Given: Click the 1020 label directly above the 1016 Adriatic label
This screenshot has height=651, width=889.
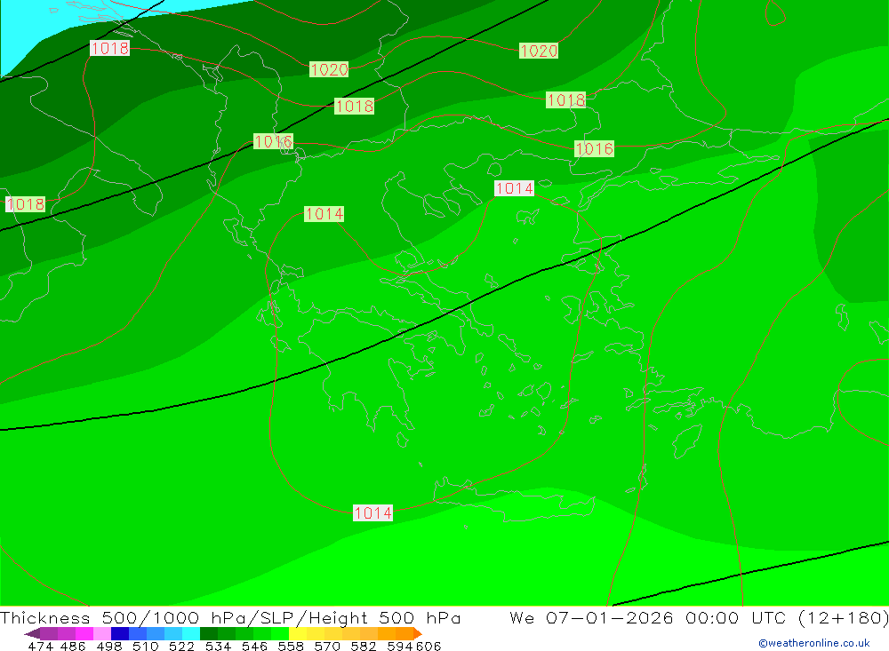Looking at the screenshot, I should 329,69.
